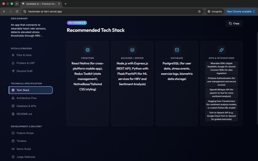Click the React Native frontend description text

(88, 76)
